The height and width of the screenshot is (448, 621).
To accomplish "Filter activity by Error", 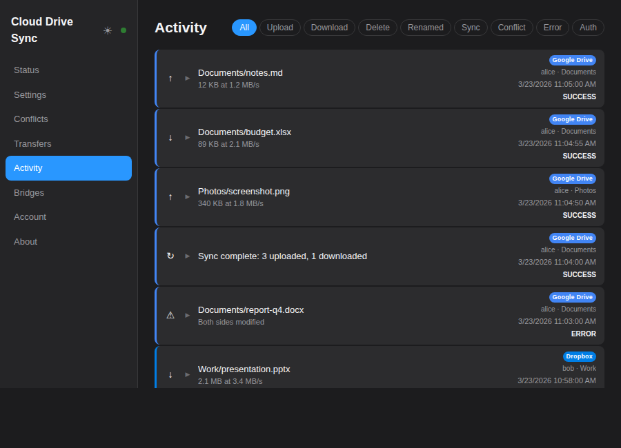I will [553, 28].
